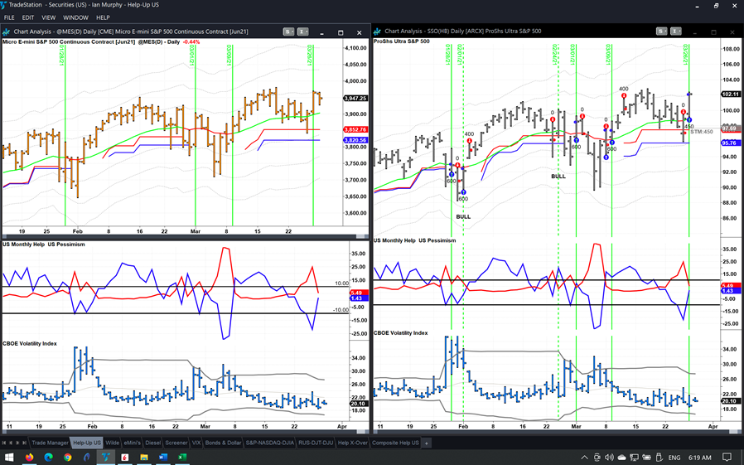
Task: Open Google Chrome from taskbar
Action: pos(67,457)
